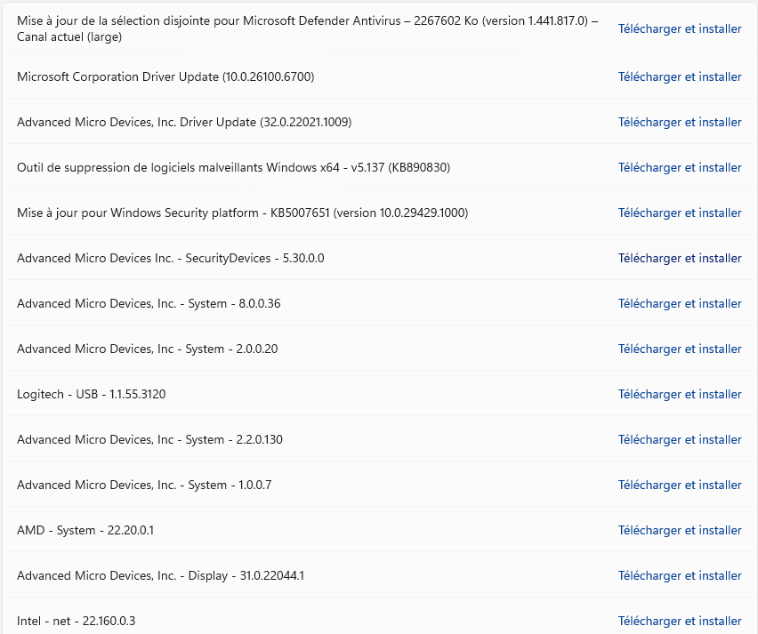Click the "Outil de suppression de logiciels malveillants" text
Image resolution: width=758 pixels, height=634 pixels.
233,167
